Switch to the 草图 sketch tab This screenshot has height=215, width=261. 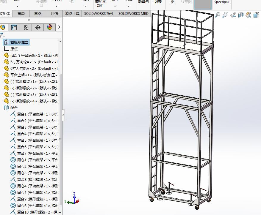pos(37,13)
